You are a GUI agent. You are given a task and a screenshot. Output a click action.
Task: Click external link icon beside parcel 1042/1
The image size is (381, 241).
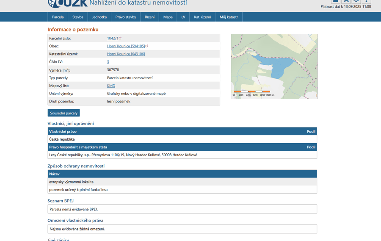pos(120,38)
